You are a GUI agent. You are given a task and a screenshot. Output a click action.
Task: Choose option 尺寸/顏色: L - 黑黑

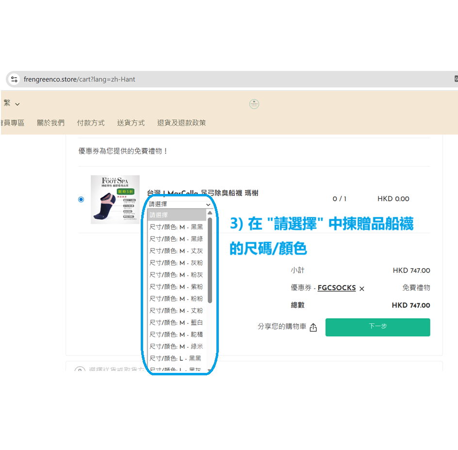[175, 358]
